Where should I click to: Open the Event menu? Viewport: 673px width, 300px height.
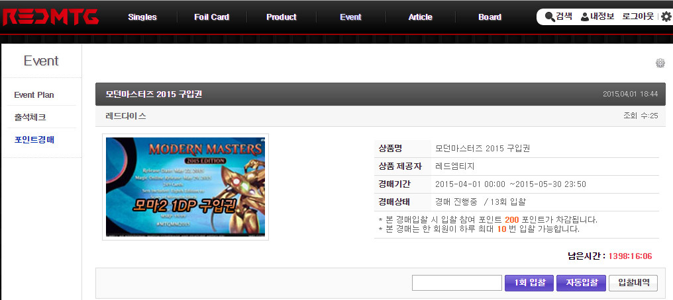[x=350, y=17]
